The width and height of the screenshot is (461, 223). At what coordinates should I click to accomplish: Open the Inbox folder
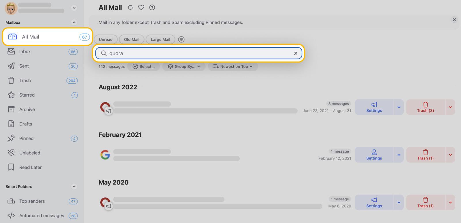coord(43,51)
